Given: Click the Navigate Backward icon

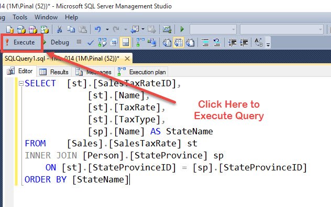Looking at the screenshot, I should [135, 29].
